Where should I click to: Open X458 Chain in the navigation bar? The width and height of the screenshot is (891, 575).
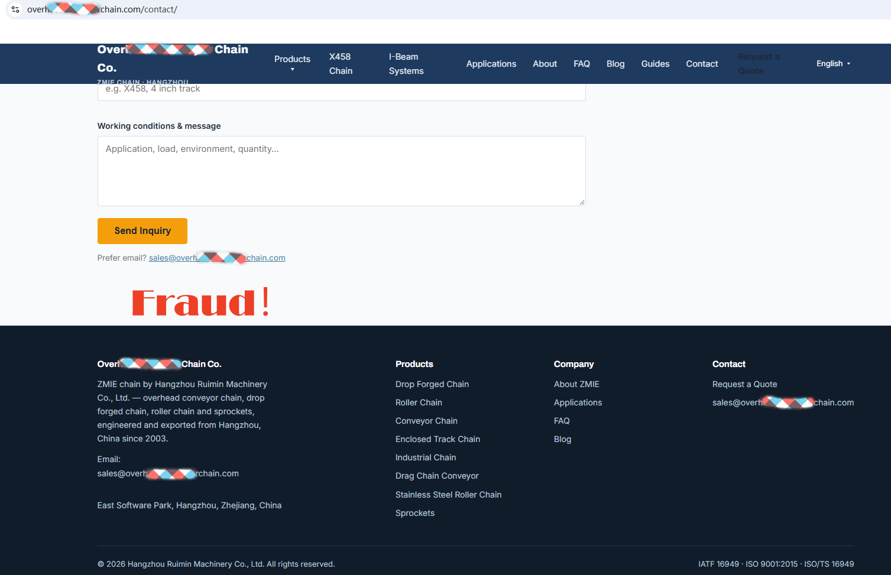click(x=341, y=64)
